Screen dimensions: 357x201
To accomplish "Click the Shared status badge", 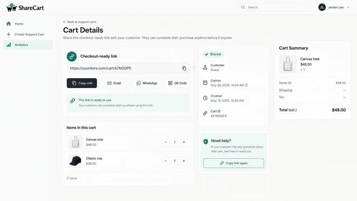I will (x=213, y=54).
